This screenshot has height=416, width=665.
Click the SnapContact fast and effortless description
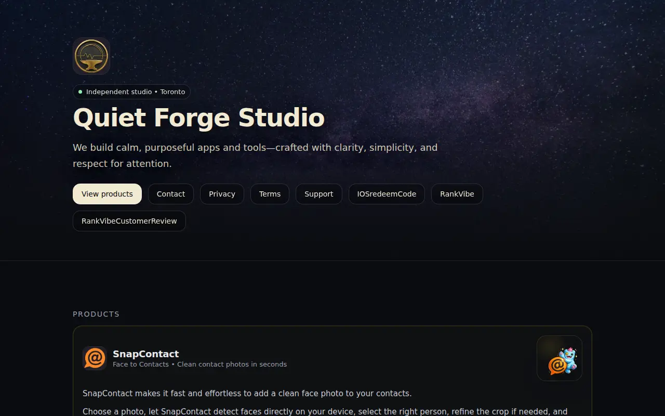(247, 393)
